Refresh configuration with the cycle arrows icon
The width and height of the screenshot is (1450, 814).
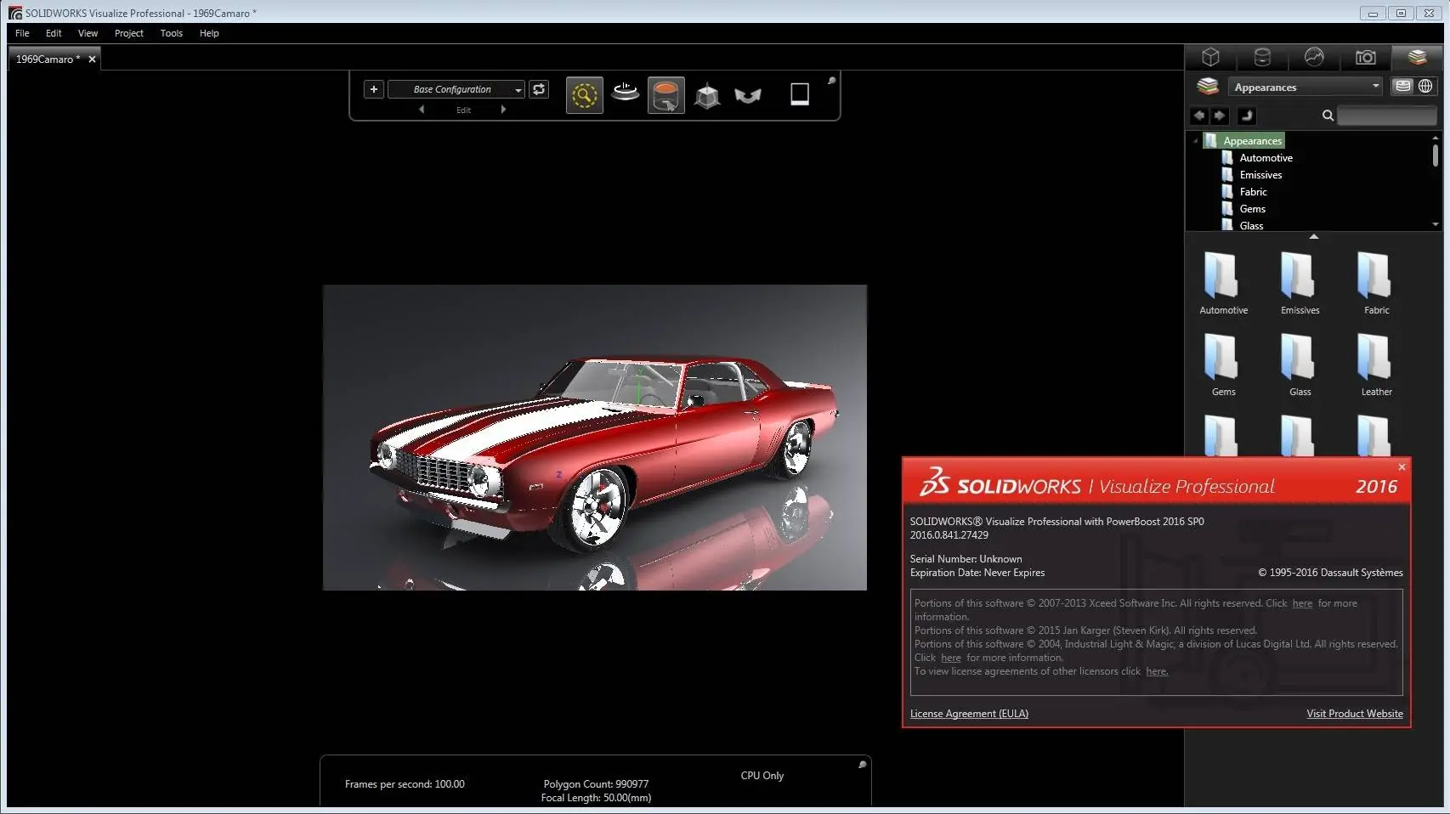[539, 89]
